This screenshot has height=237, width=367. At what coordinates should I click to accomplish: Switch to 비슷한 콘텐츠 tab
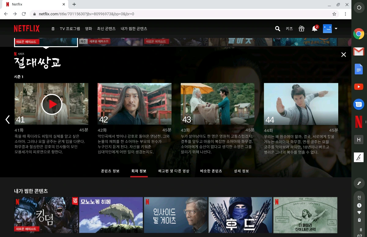(211, 171)
